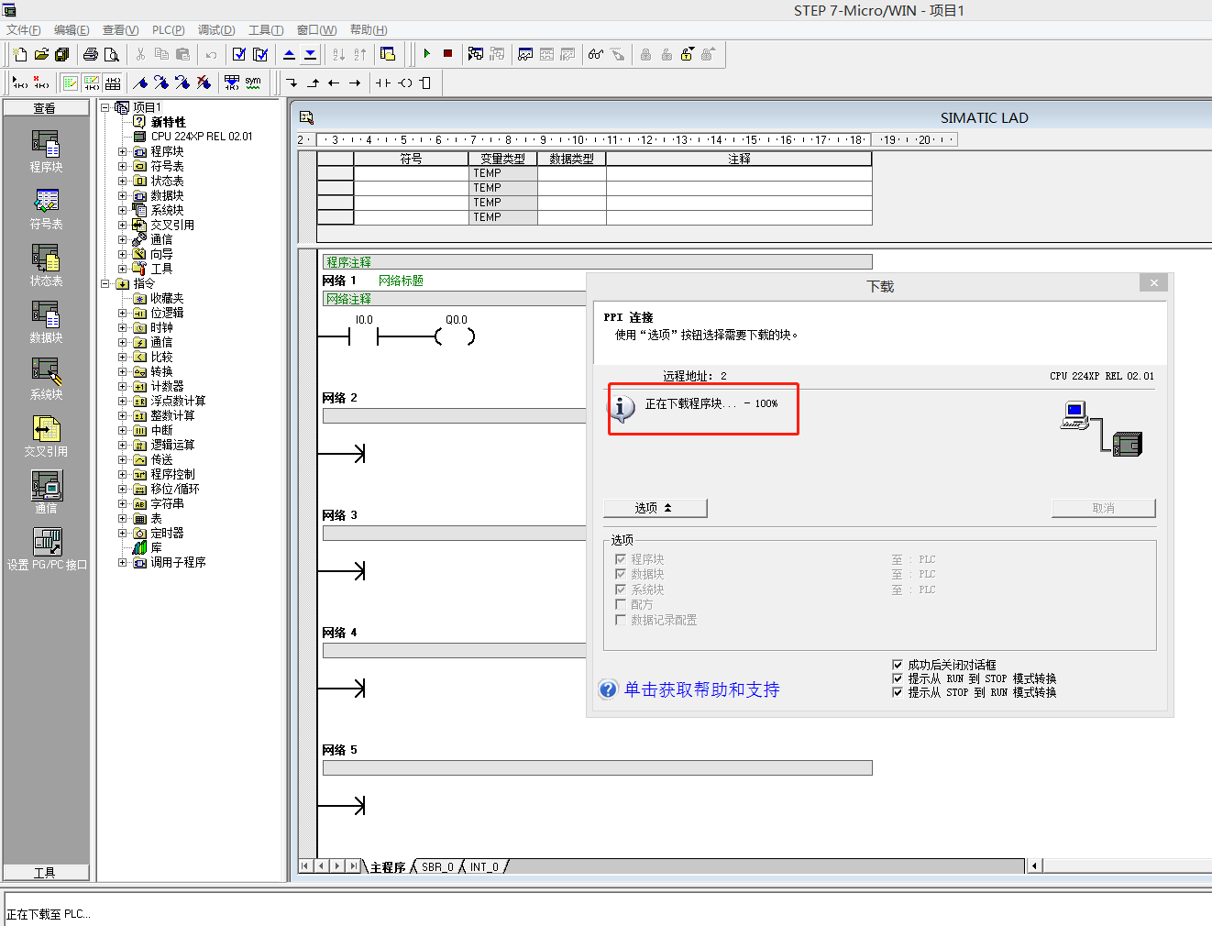Collapse the 项目1 root tree node
This screenshot has height=926, width=1212.
(105, 107)
